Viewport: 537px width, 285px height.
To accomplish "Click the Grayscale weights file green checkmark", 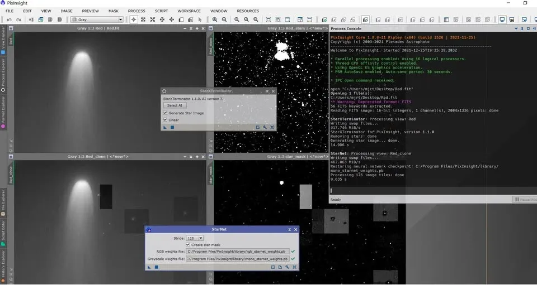I will pyautogui.click(x=293, y=259).
